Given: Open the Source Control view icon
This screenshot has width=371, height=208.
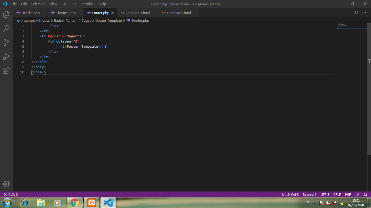Looking at the screenshot, I should pos(6,43).
